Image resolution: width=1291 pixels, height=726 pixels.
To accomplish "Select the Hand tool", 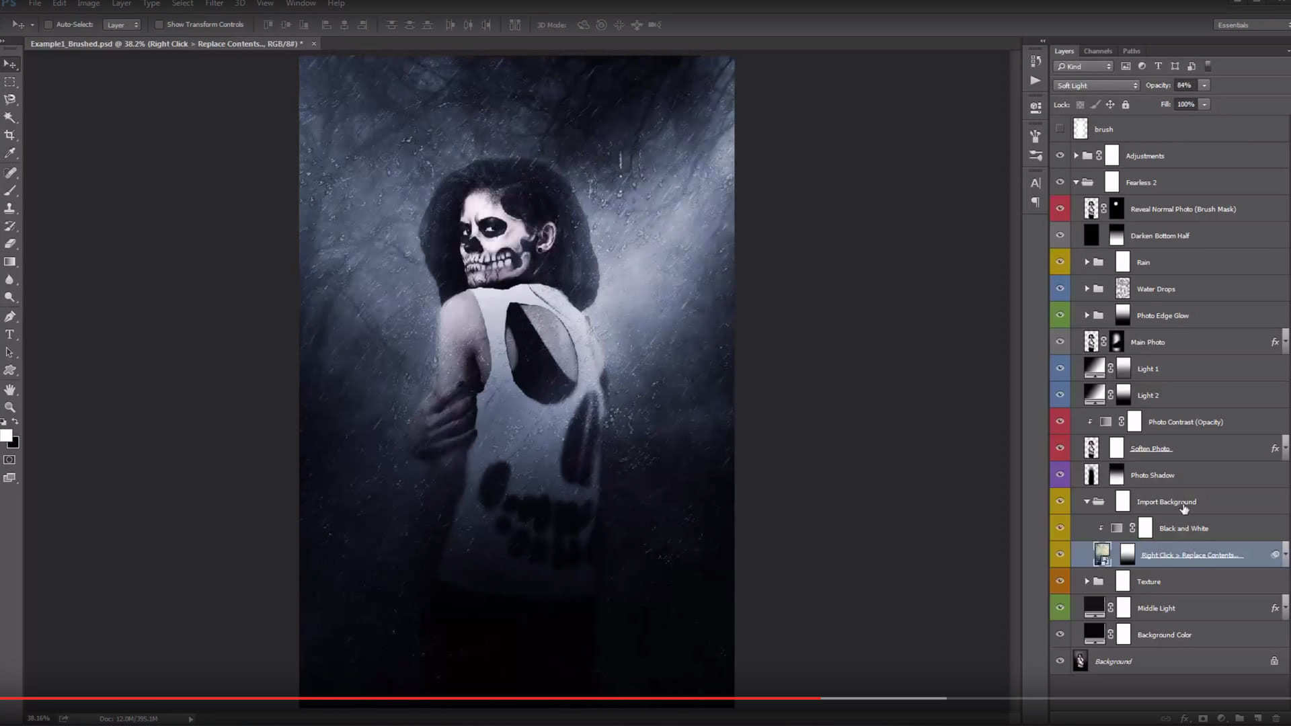I will [x=10, y=390].
